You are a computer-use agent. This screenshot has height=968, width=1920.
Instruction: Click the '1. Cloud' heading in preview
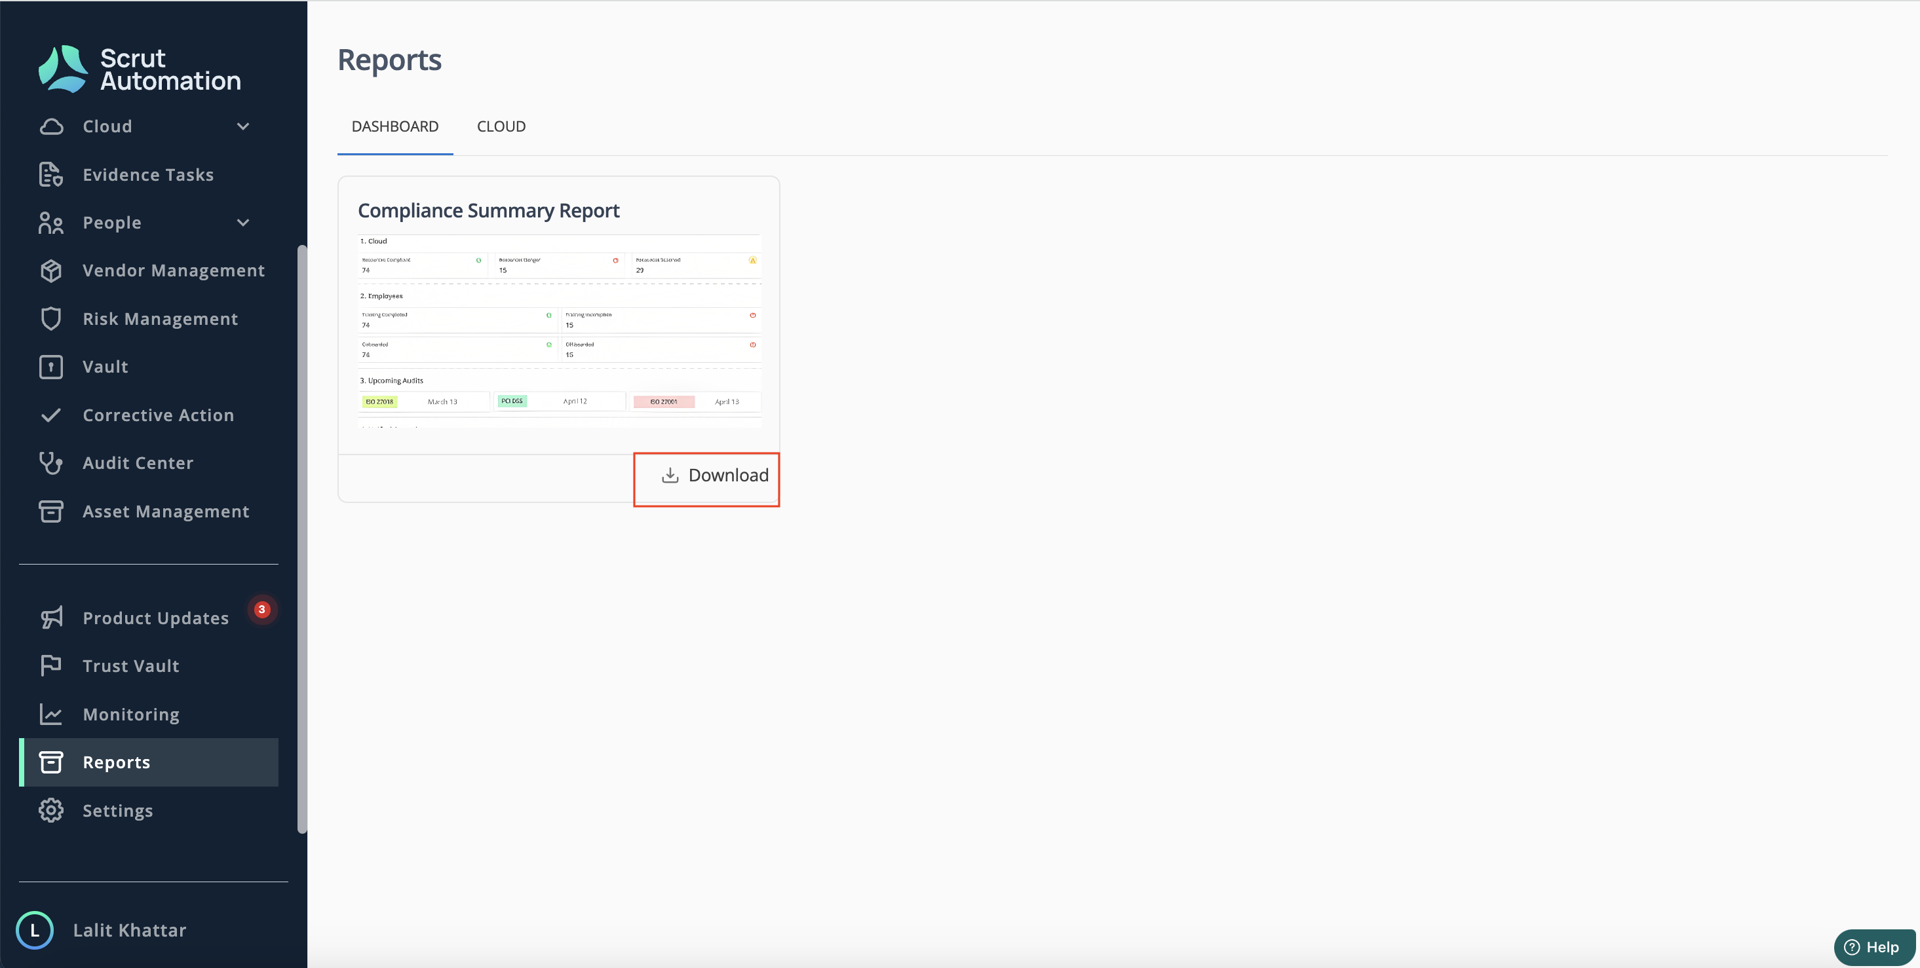374,241
